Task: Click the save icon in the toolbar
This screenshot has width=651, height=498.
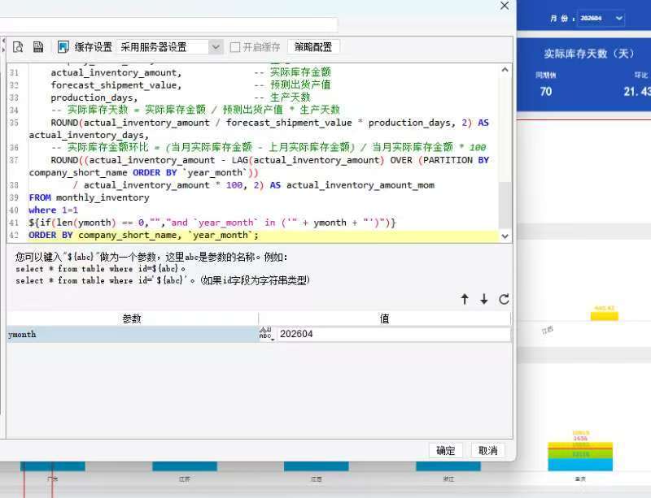Action: (38, 47)
